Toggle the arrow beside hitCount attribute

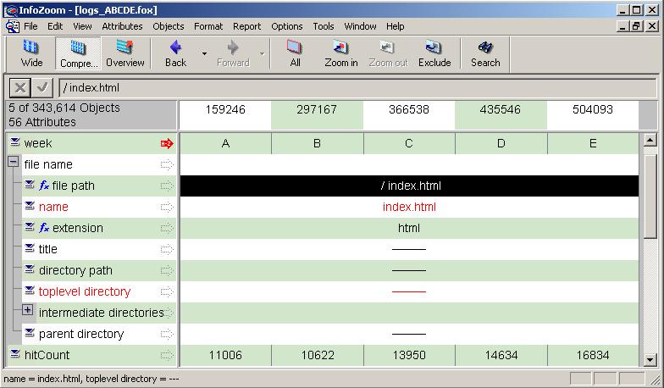[167, 356]
